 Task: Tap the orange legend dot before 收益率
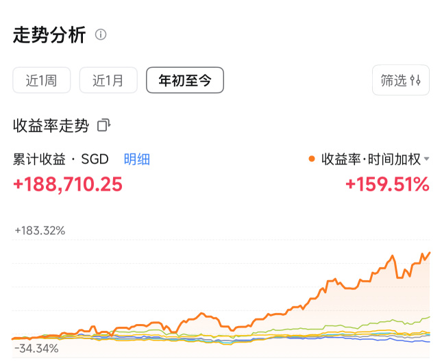(312, 159)
